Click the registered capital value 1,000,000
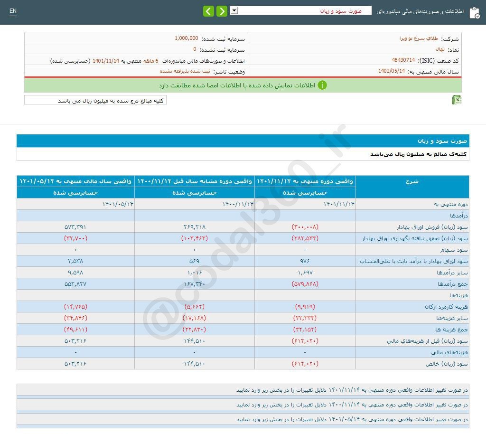 (186, 38)
